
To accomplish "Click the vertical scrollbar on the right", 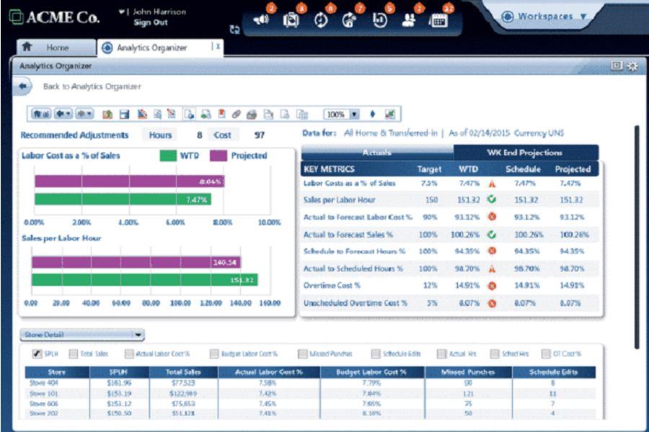I will (x=636, y=238).
